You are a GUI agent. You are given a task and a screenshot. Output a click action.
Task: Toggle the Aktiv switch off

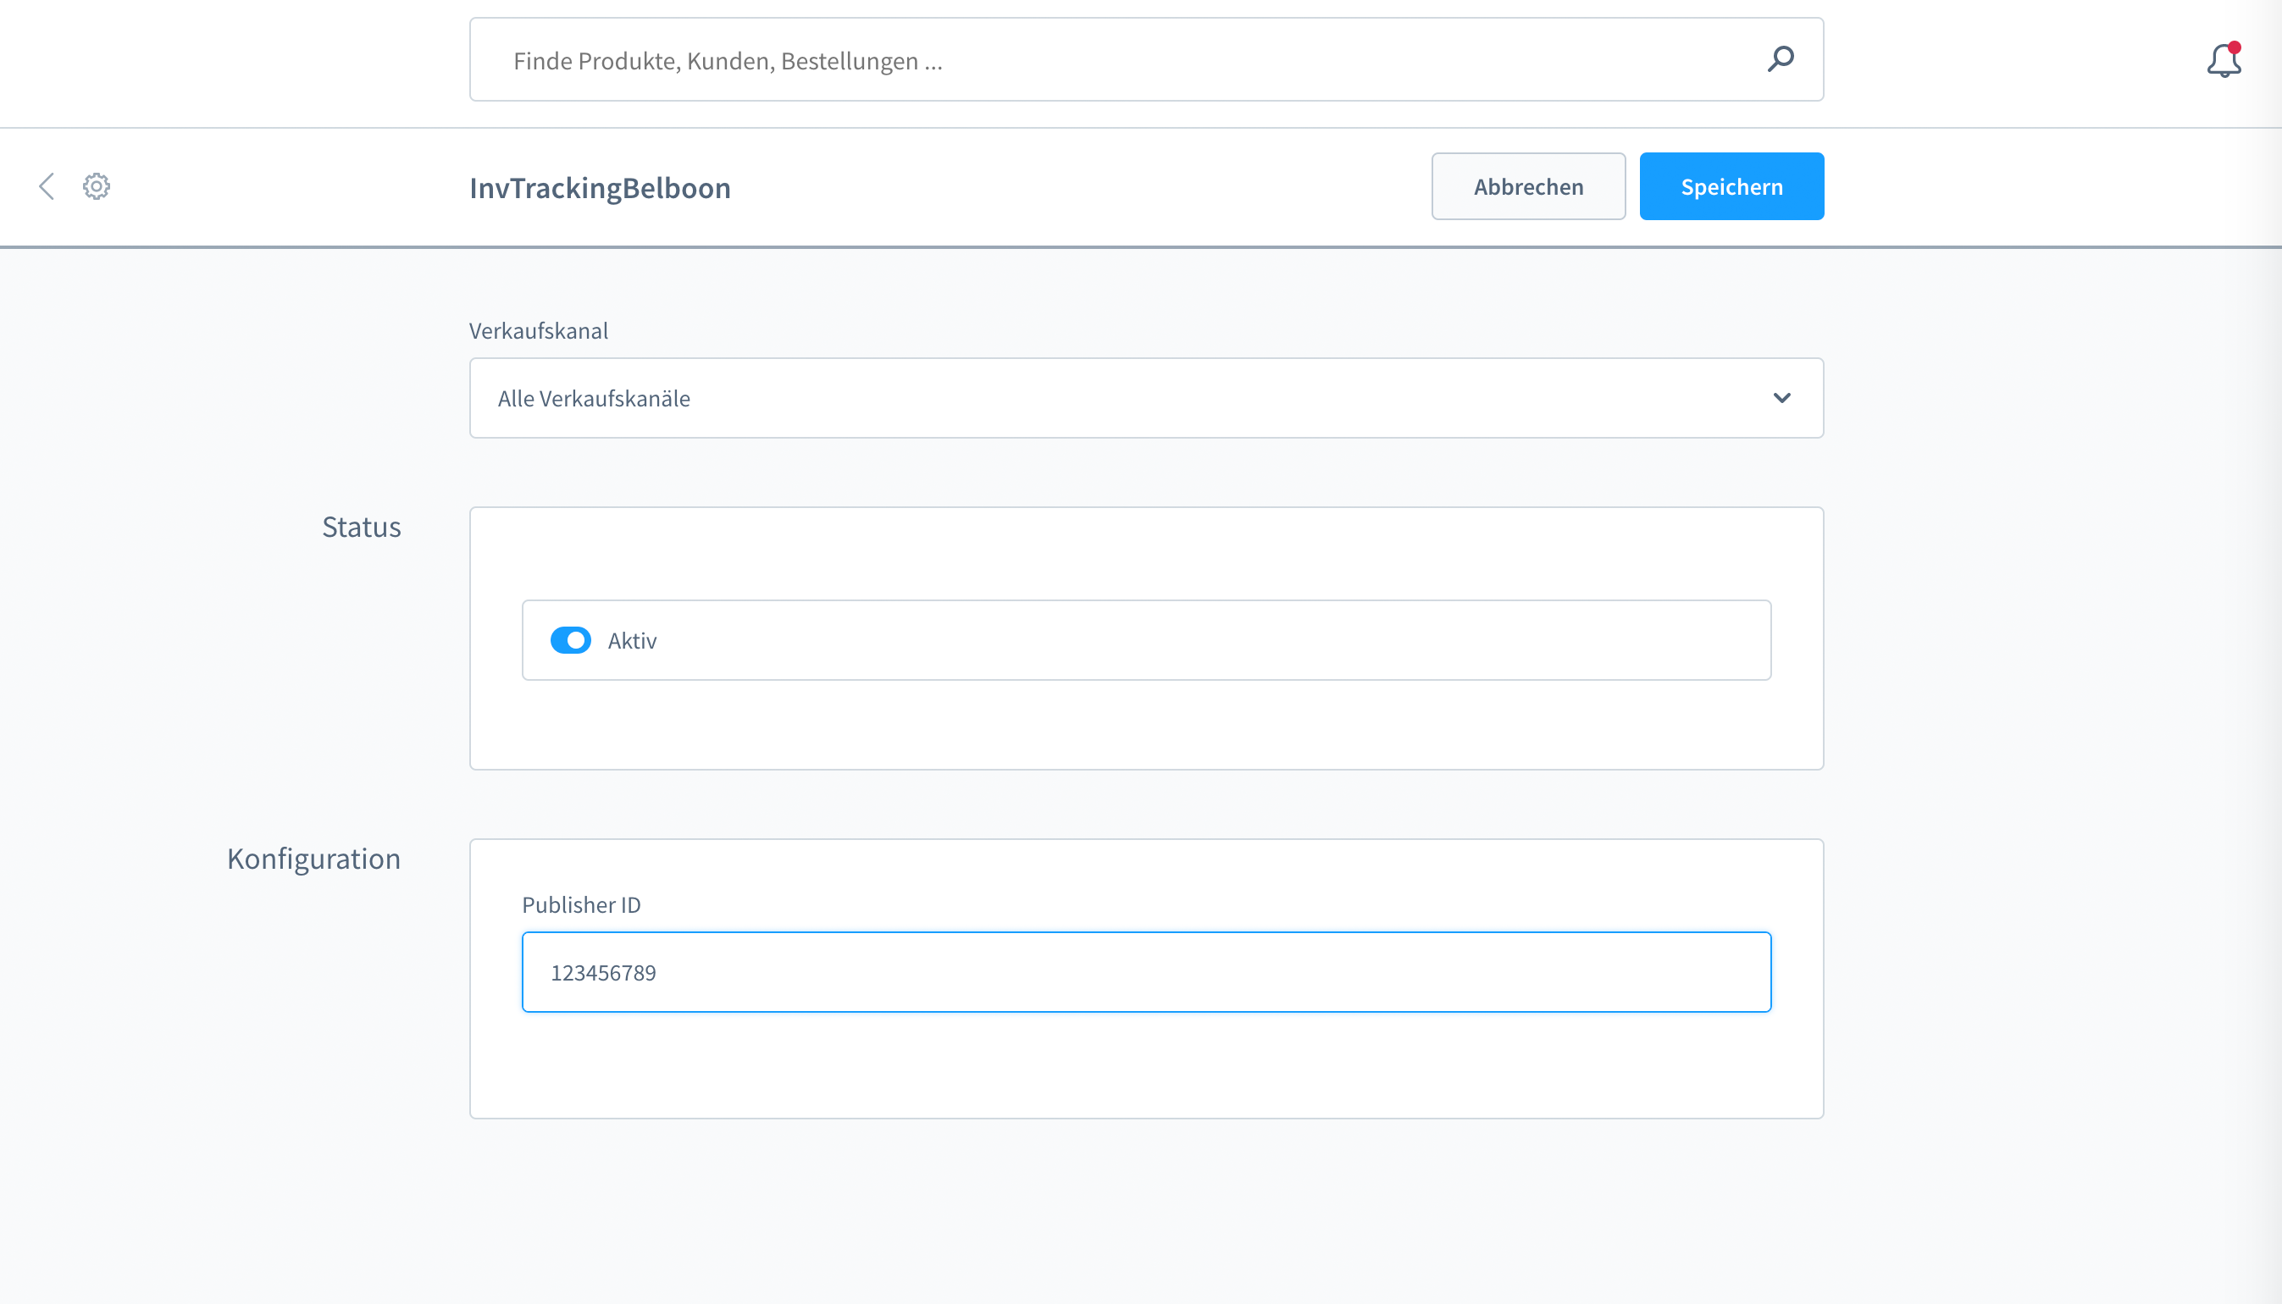(571, 640)
